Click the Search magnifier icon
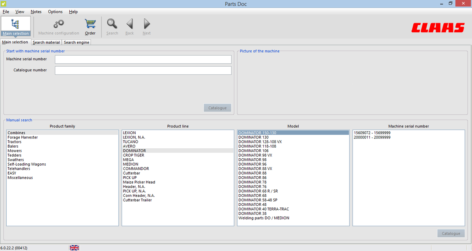Image resolution: width=472 pixels, height=251 pixels. click(x=112, y=24)
